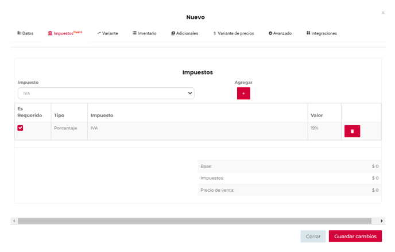
Task: Select the Impuestos tab
Action: [64, 33]
